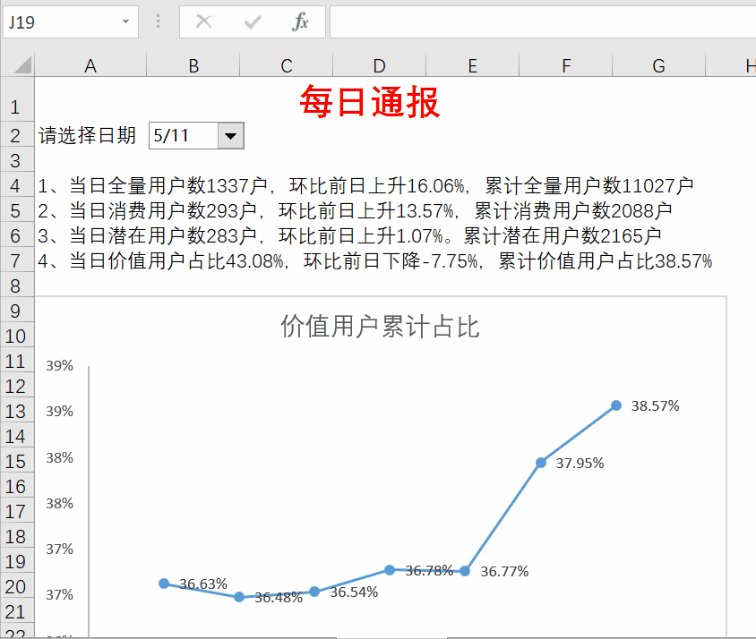Click the formula bar vertical dots handle

(158, 21)
